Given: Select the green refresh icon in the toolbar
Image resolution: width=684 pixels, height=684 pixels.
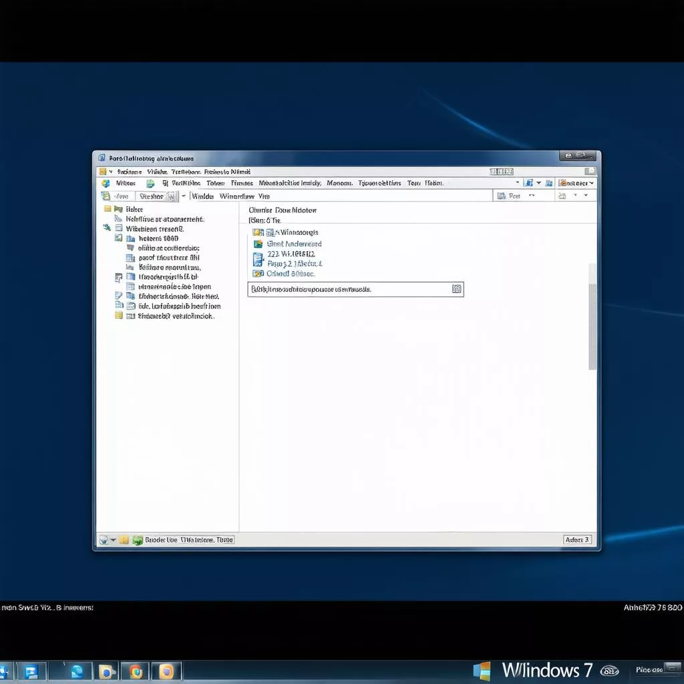Looking at the screenshot, I should pyautogui.click(x=150, y=182).
